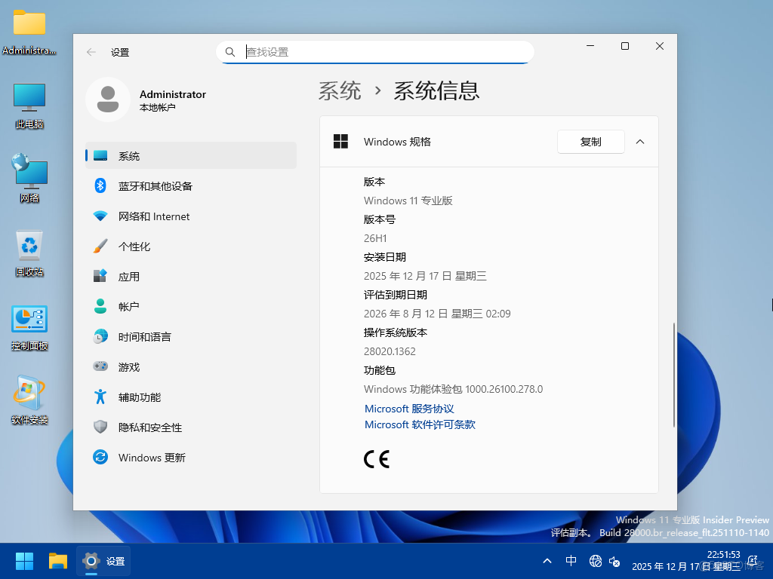The width and height of the screenshot is (773, 579).
Task: Open 此电脑 desktop icon
Action: (29, 102)
